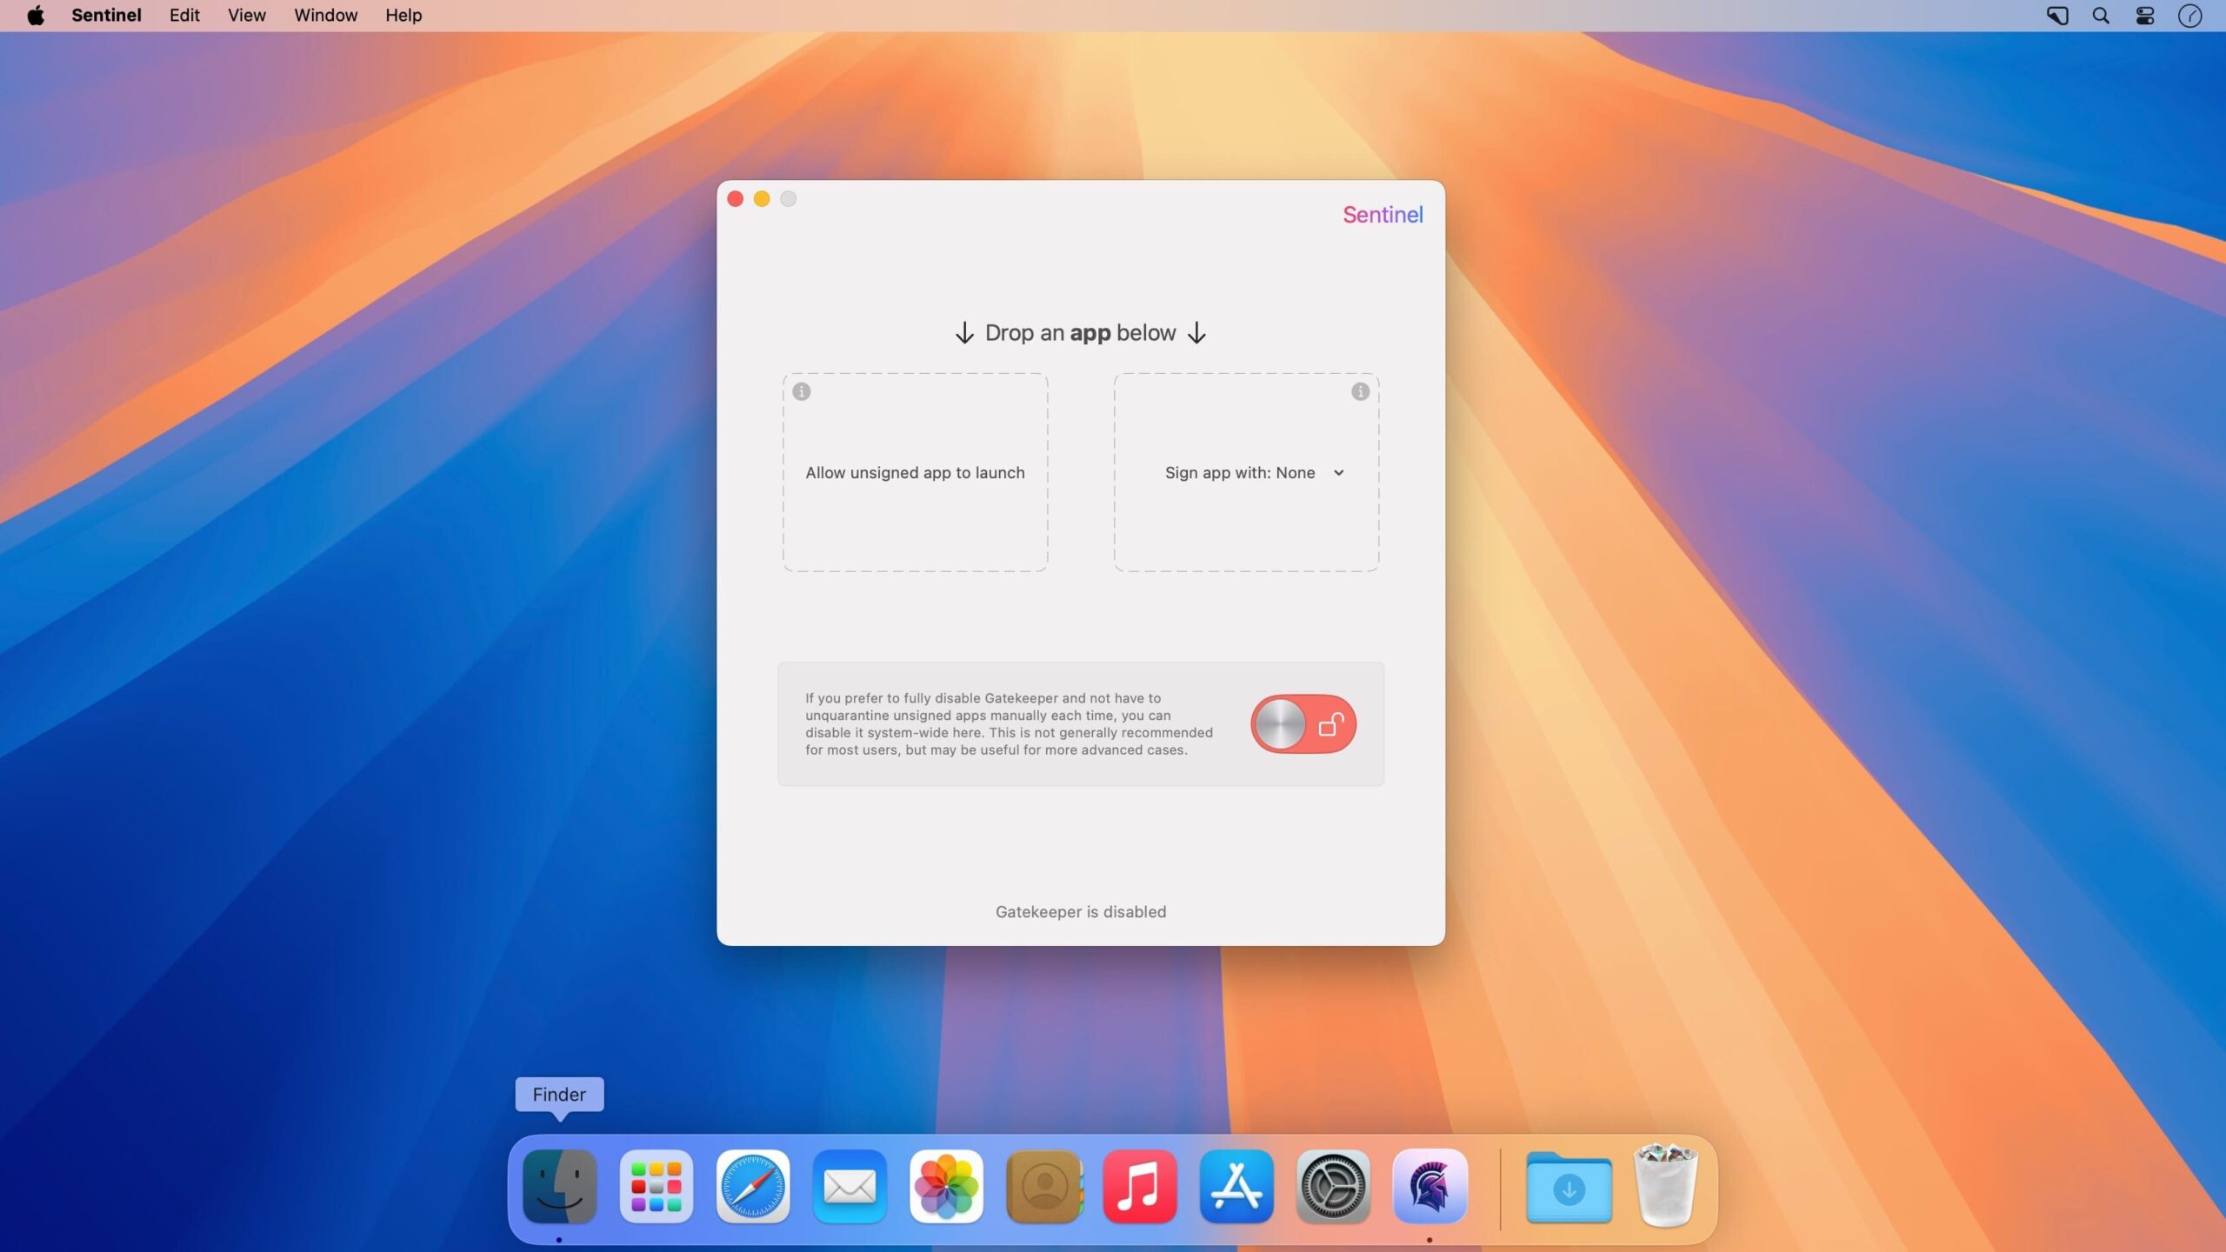Open the Edit menu
This screenshot has width=2226, height=1252.
183,15
